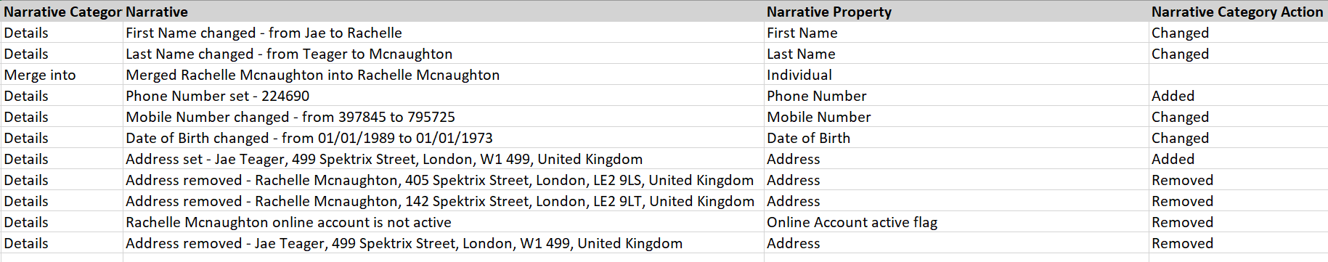Click the 'Online Account active flag' property cell
Viewport: 1328px width, 262px height.
click(x=957, y=222)
